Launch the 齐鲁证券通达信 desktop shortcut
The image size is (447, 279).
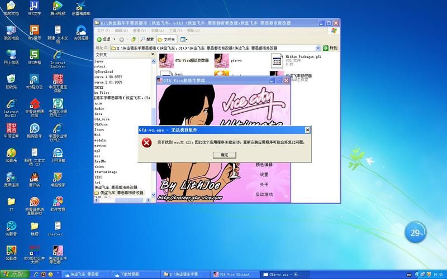pyautogui.click(x=35, y=108)
